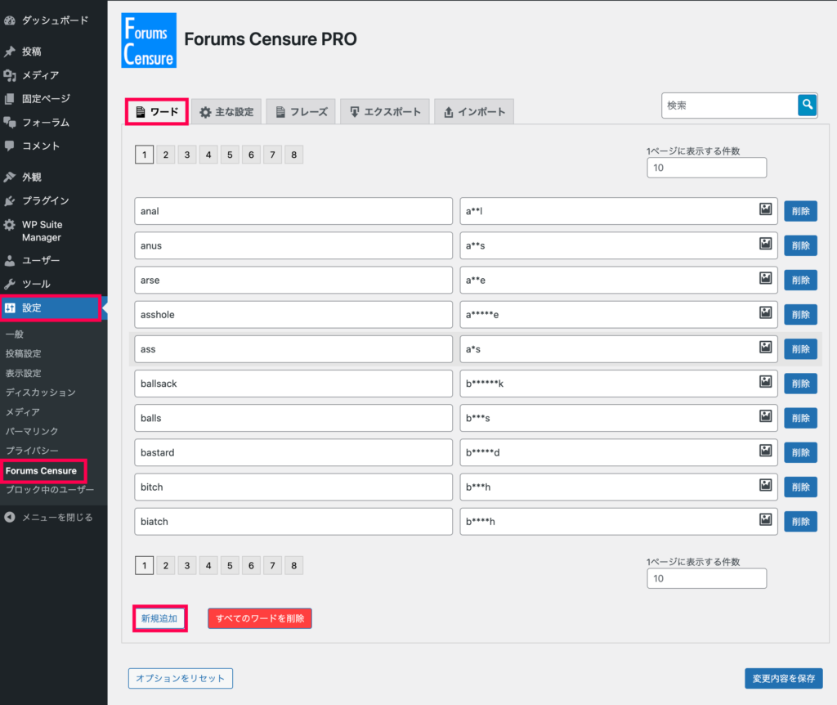Click すべてのワードを削除 button

tap(260, 618)
